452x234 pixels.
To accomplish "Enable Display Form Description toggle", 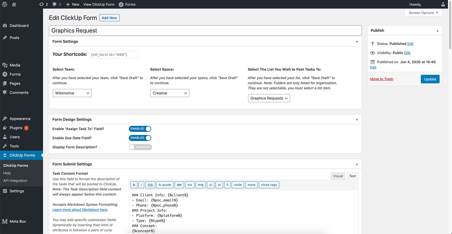I will click(140, 147).
